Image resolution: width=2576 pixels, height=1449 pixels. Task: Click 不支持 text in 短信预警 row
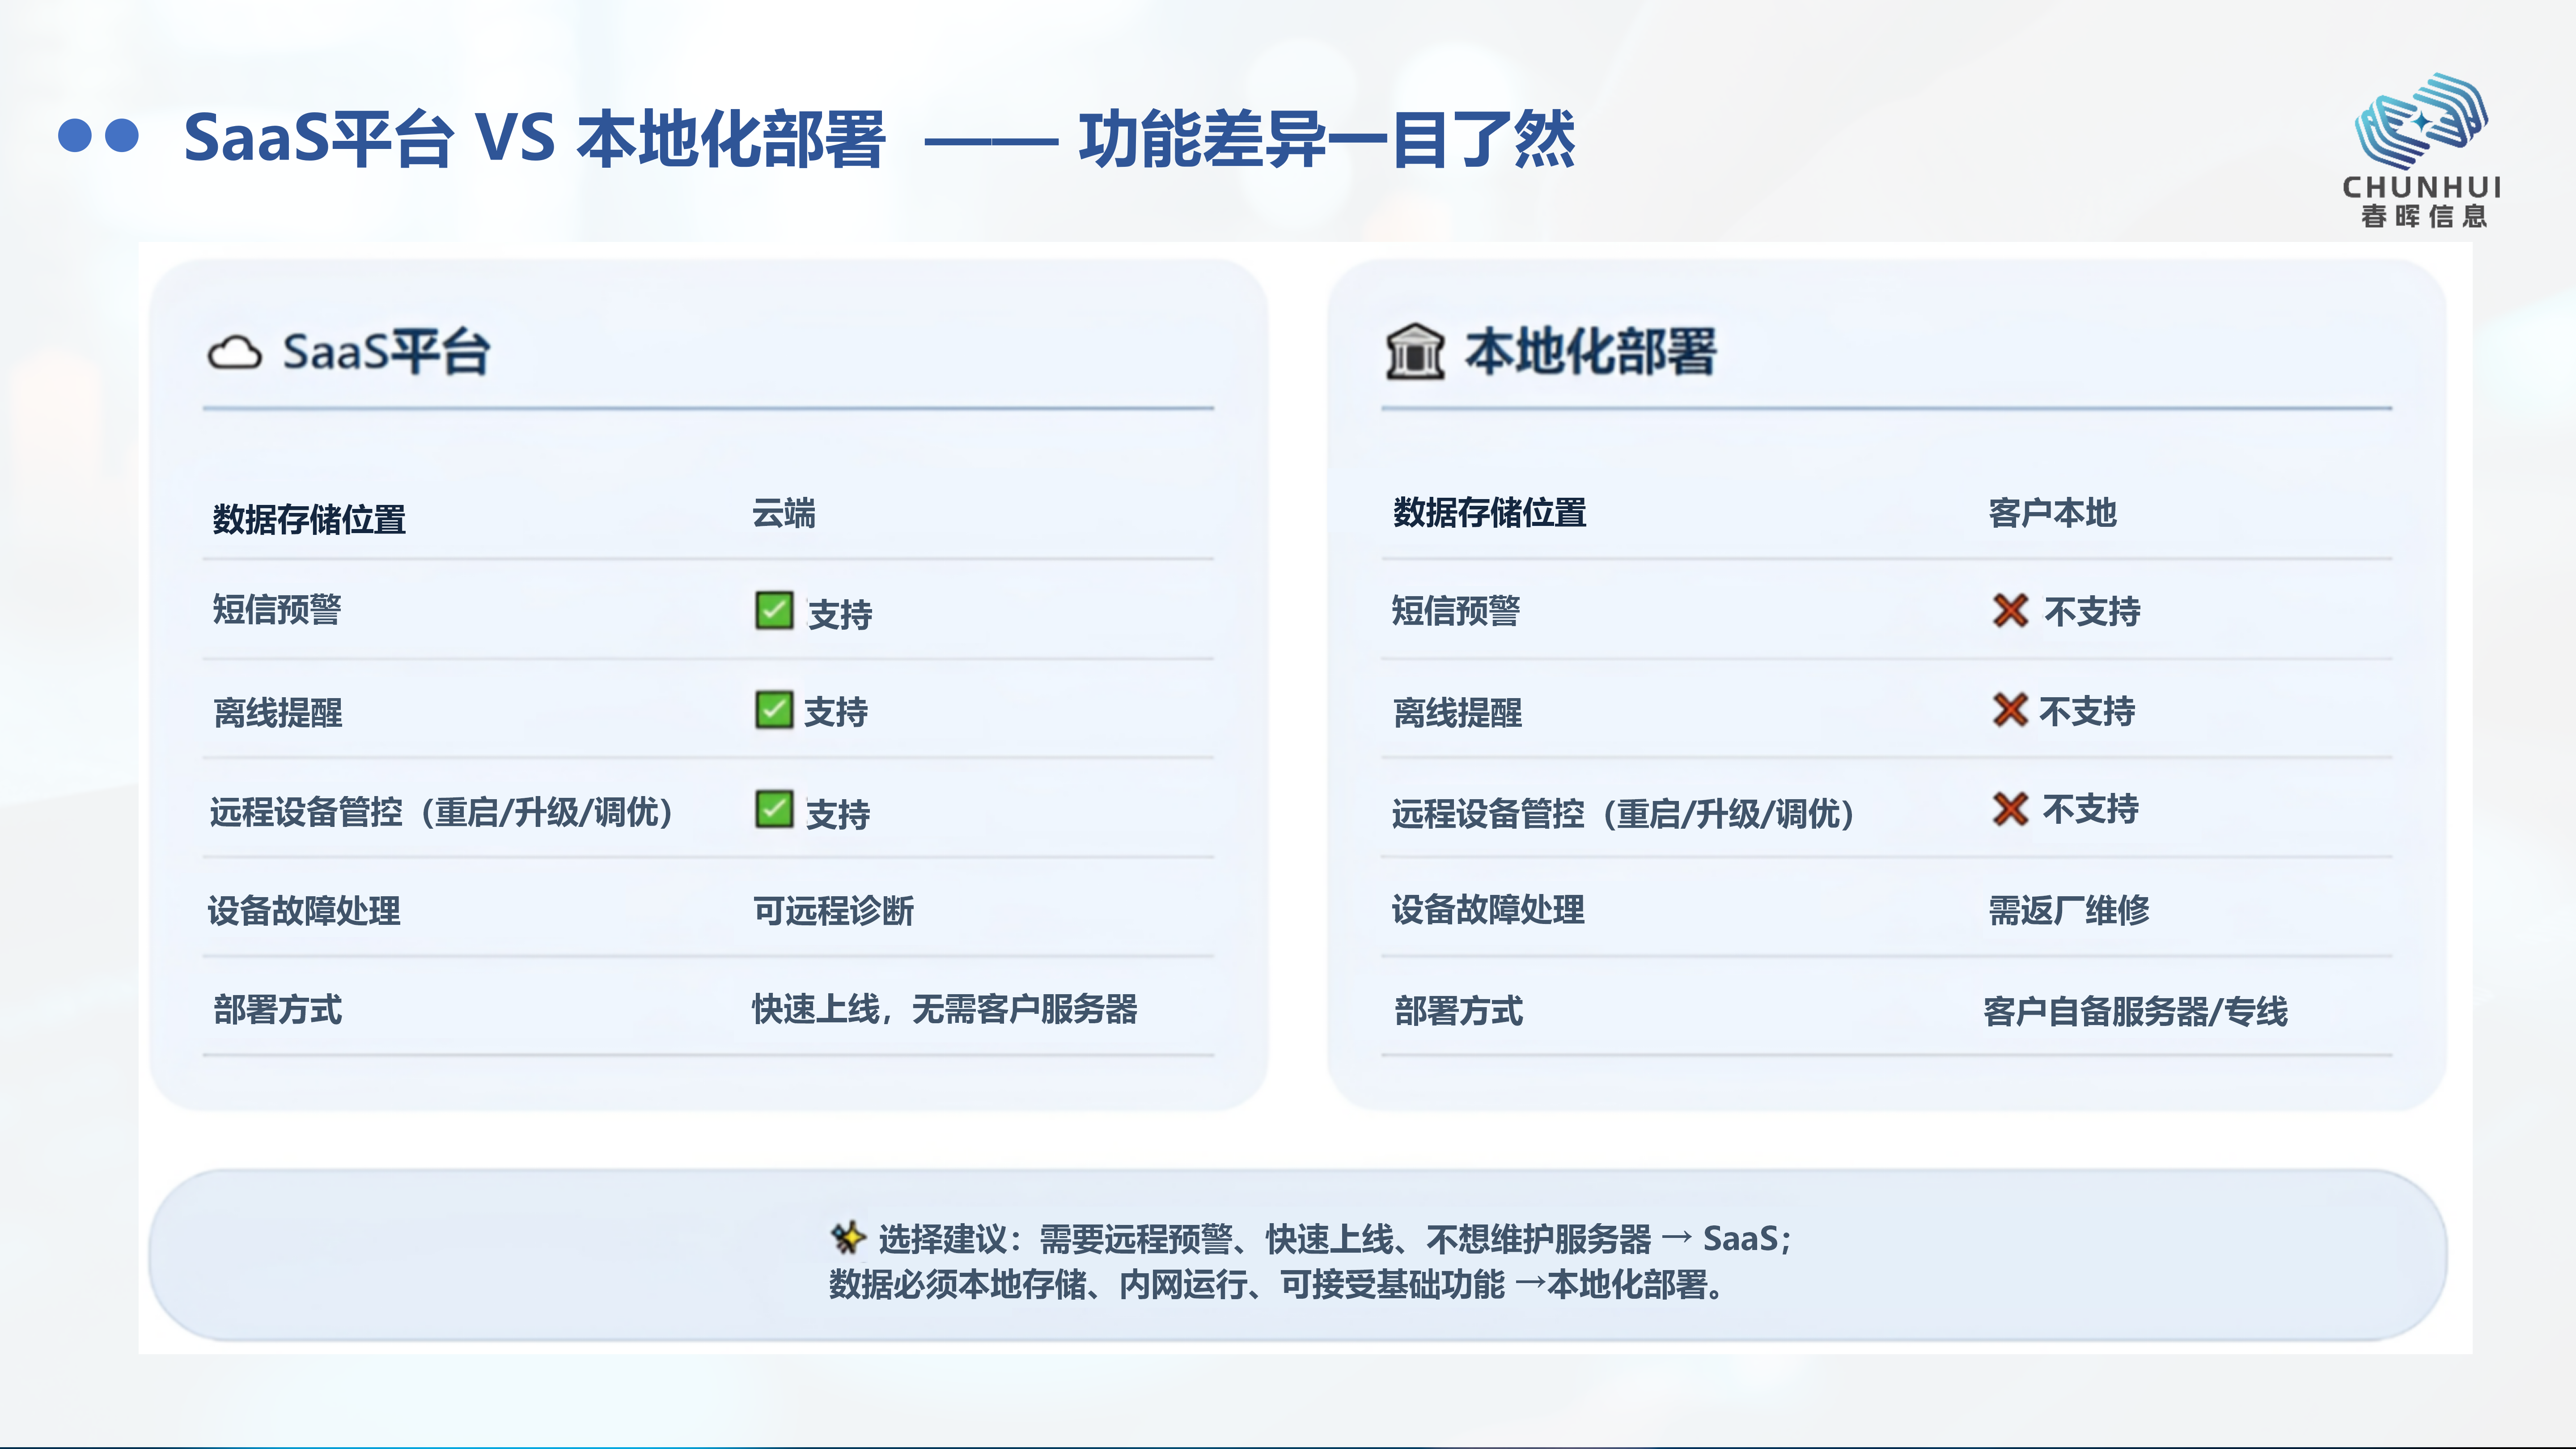tap(2092, 611)
